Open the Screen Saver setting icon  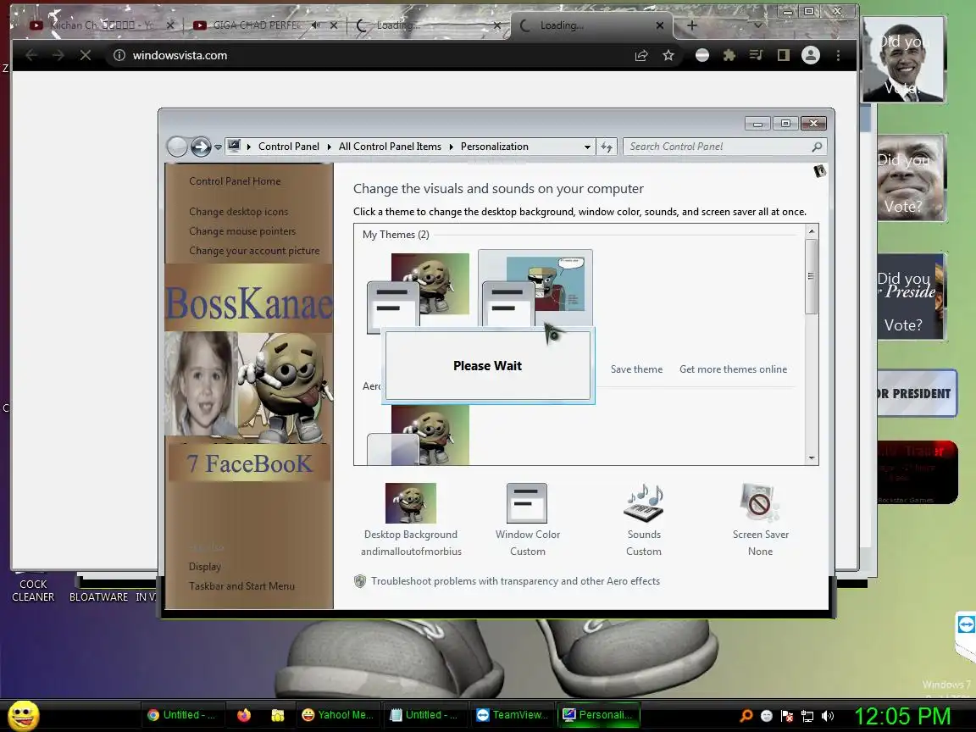[x=760, y=503]
